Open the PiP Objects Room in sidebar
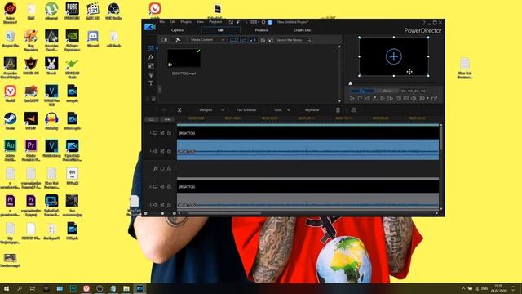The image size is (522, 294). tap(151, 65)
